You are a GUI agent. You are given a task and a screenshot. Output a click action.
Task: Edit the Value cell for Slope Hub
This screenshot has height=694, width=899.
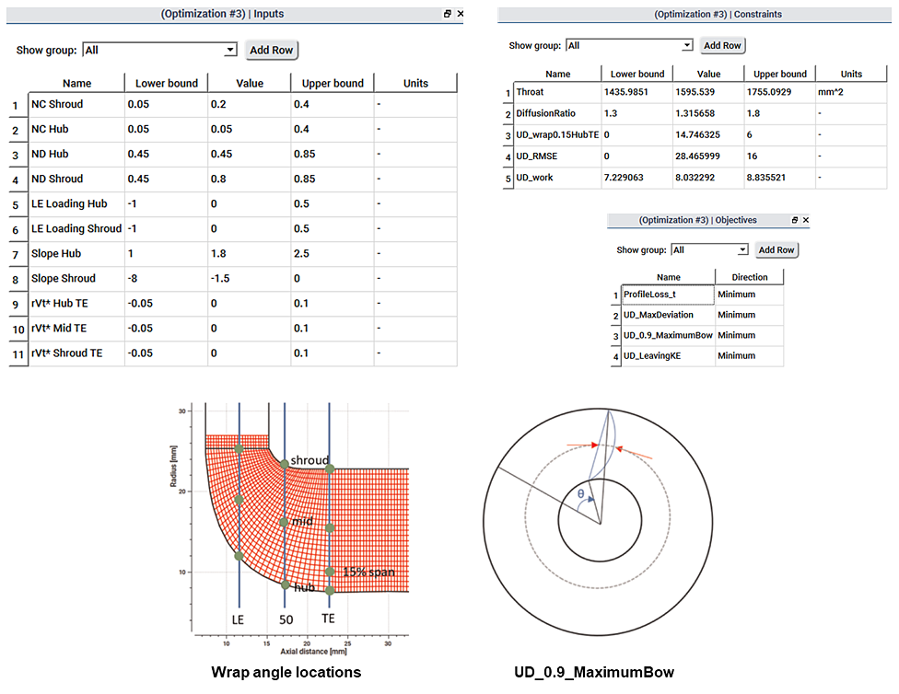pos(250,253)
